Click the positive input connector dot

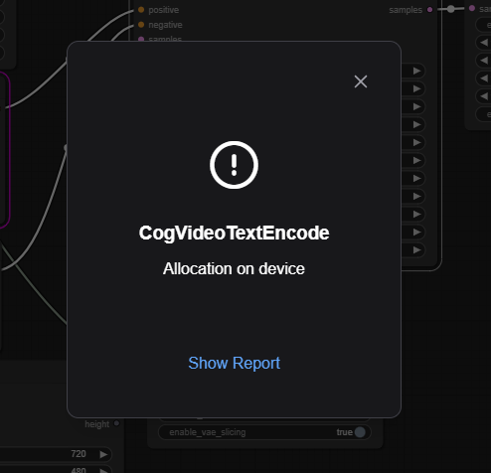pos(141,10)
